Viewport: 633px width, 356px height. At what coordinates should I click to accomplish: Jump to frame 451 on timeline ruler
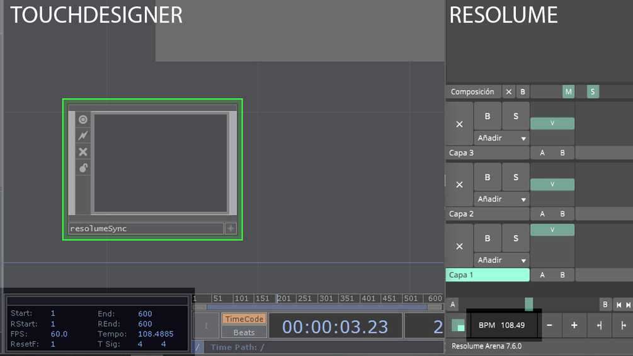tap(389, 299)
